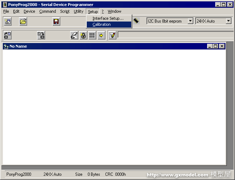Click the edit note icon

point(112,35)
